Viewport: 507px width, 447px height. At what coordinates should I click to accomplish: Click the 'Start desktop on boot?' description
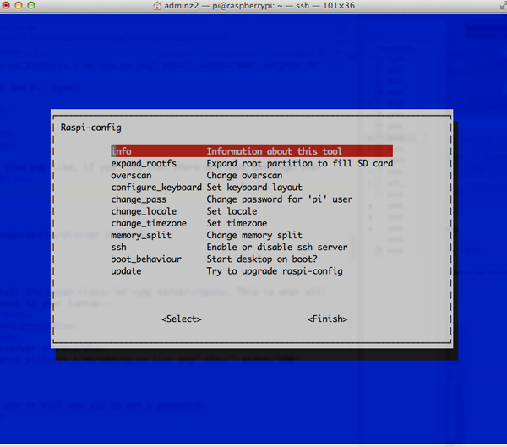(262, 259)
